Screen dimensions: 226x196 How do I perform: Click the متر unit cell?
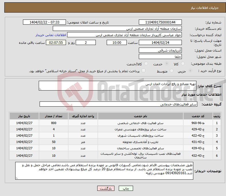coord(83,142)
